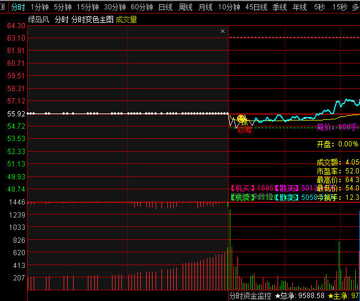Click the 绿岛风 stock name label
The width and height of the screenshot is (360, 301).
click(38, 19)
